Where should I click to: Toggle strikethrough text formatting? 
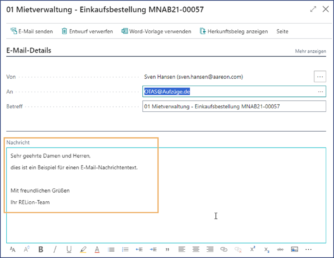coord(280,249)
